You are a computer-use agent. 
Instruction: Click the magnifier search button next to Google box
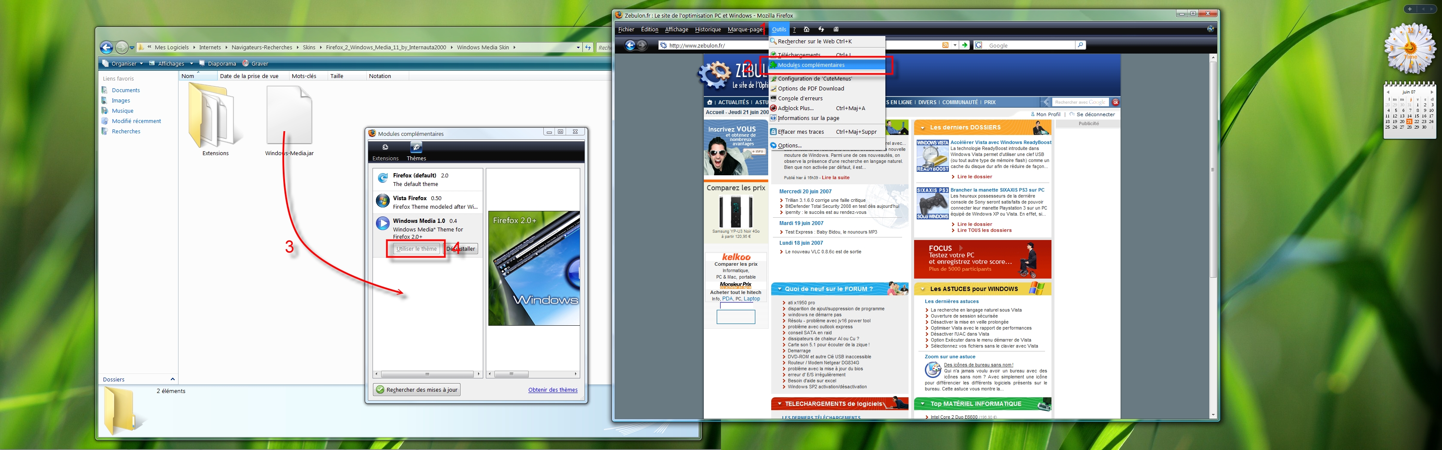pyautogui.click(x=1080, y=45)
